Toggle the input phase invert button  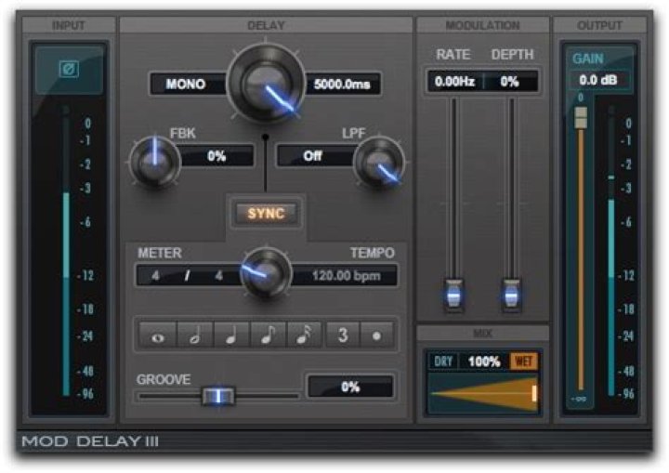[69, 69]
